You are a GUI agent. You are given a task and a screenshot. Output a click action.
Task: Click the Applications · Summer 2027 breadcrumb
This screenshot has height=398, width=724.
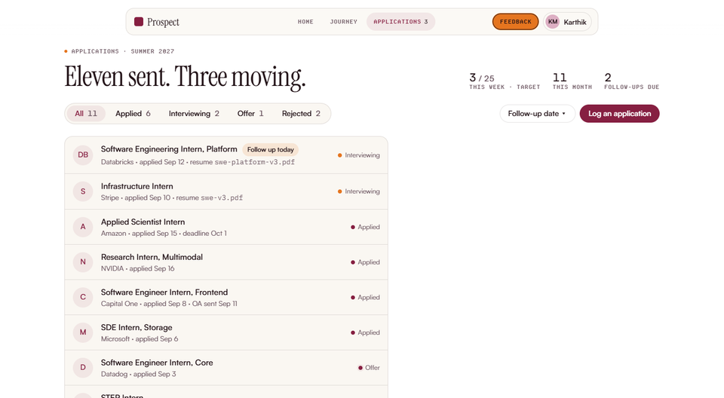point(120,51)
